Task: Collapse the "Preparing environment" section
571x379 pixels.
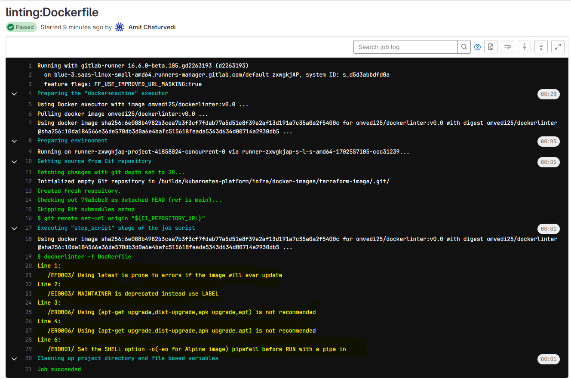Action: [14, 141]
